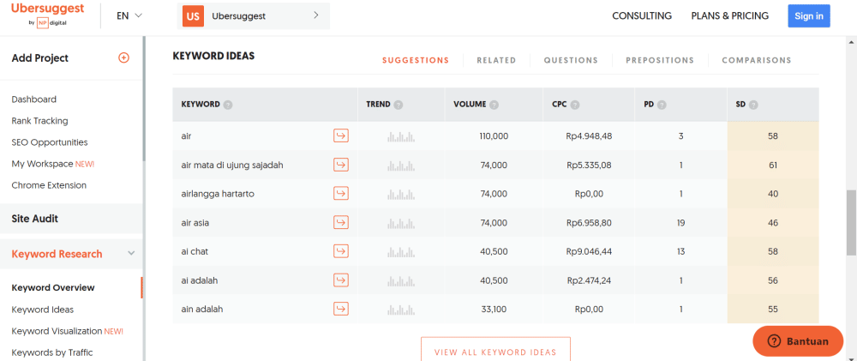
Task: Collapse the Keyword Research section
Action: coord(131,254)
